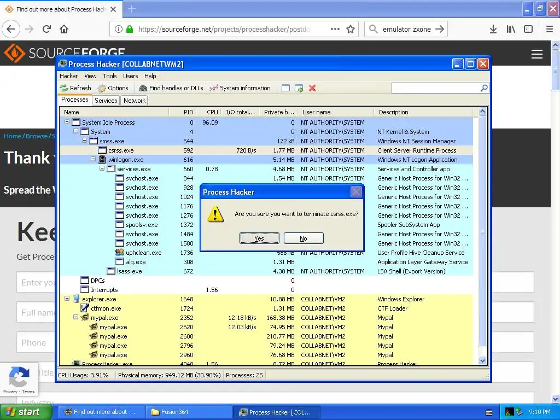Image resolution: width=560 pixels, height=420 pixels.
Task: Open the Hacker menu
Action: coord(68,76)
